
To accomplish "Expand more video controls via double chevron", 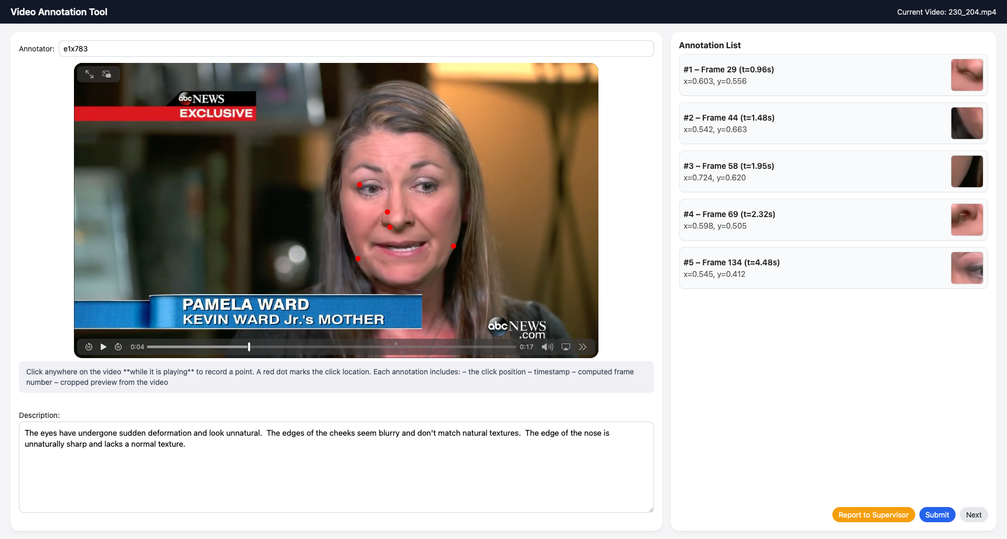I will (x=583, y=347).
